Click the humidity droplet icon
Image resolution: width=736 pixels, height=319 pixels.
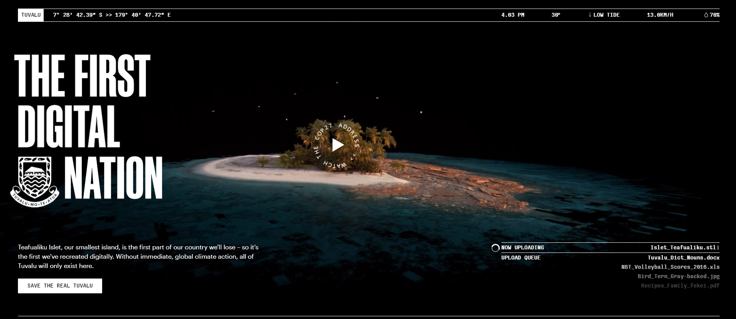(706, 15)
